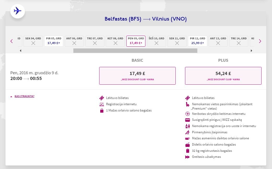Show earlier dates with left chevron
Image resolution: width=272 pixels, height=169 pixels.
pyautogui.click(x=12, y=41)
